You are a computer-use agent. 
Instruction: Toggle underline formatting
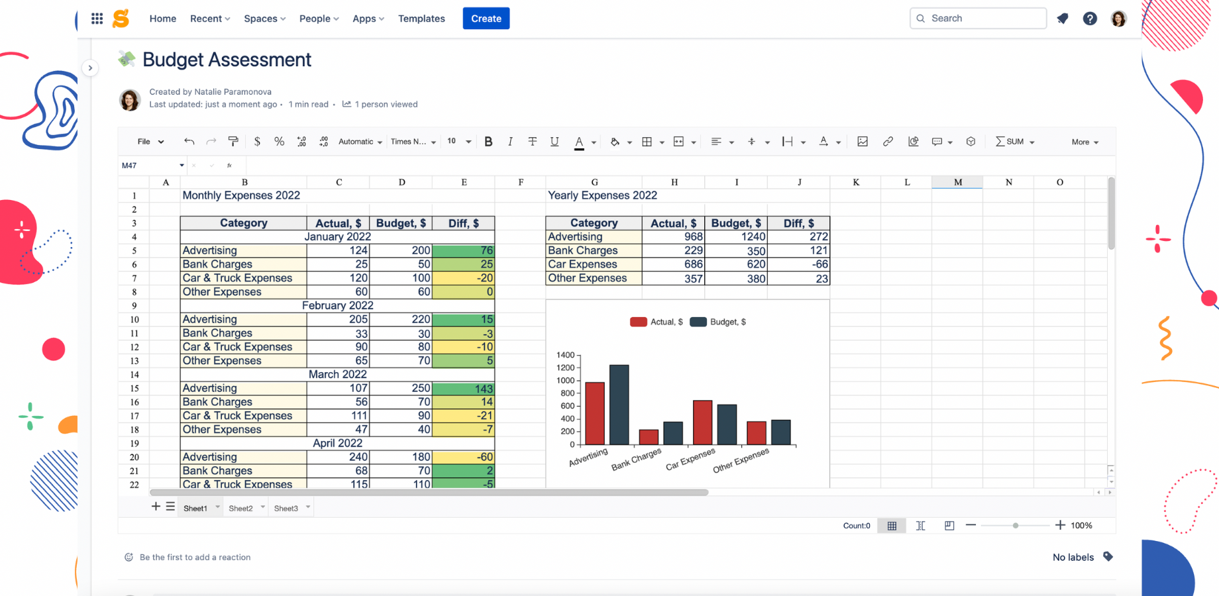pyautogui.click(x=555, y=142)
